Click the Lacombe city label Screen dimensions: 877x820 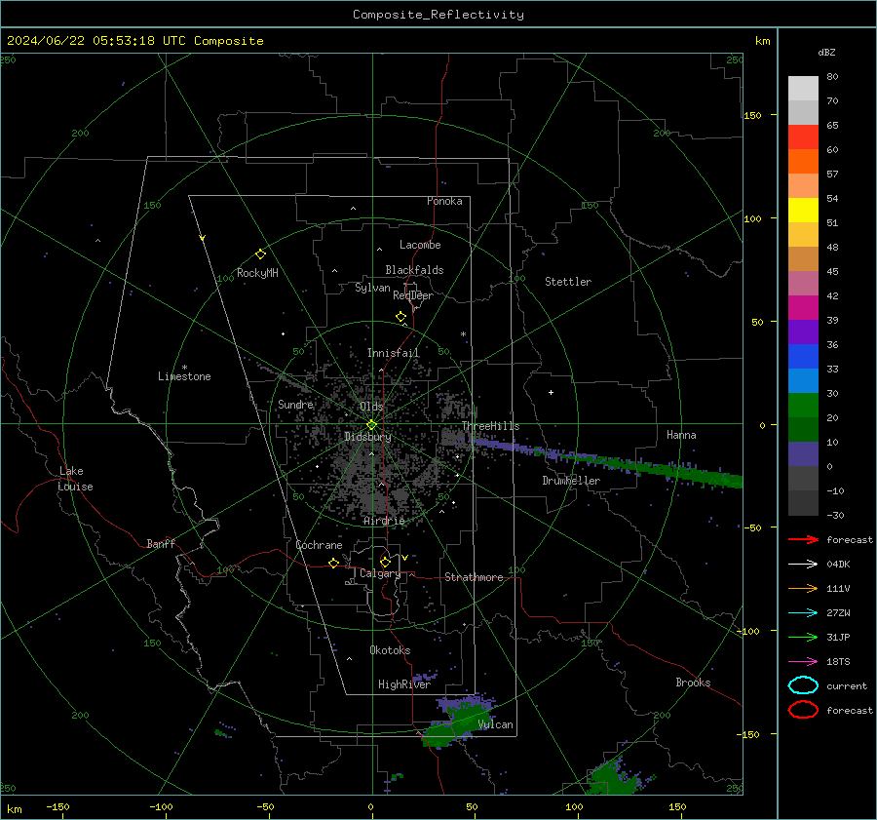point(420,245)
